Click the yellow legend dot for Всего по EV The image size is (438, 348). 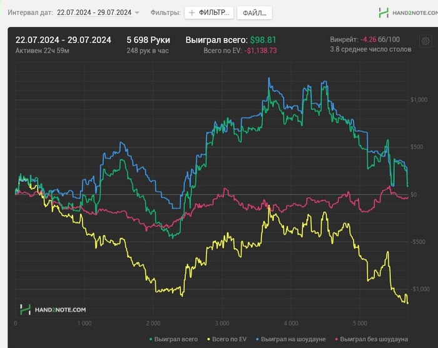tap(208, 339)
